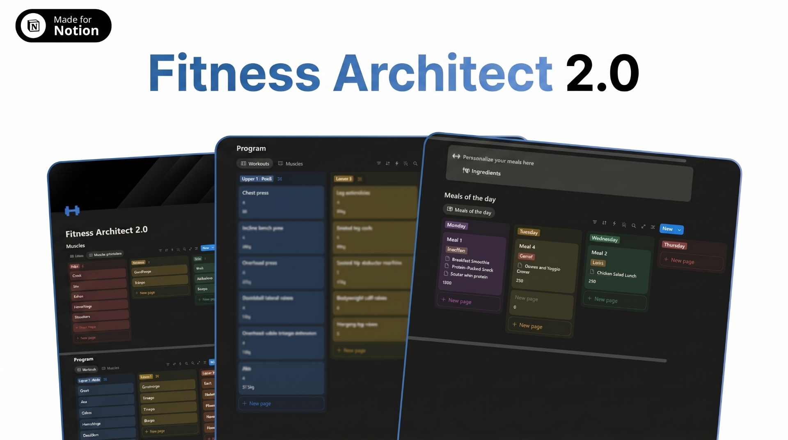The height and width of the screenshot is (440, 788).
Task: Click filter icon in left panel Muscles toolbar
Action: tap(160, 250)
